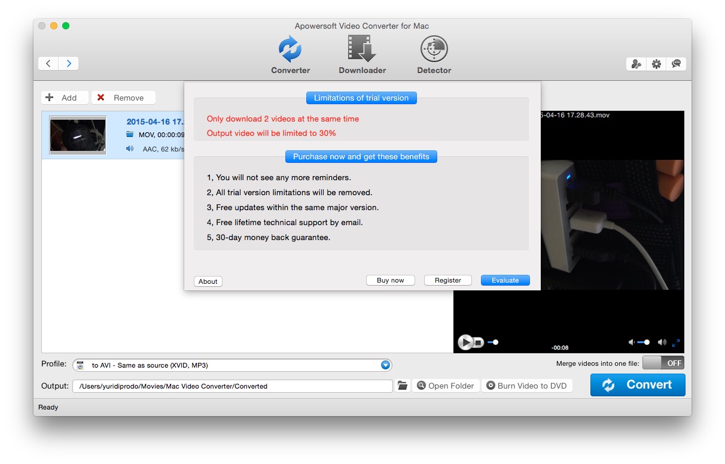Open settings gear icon
725x464 pixels.
[656, 64]
